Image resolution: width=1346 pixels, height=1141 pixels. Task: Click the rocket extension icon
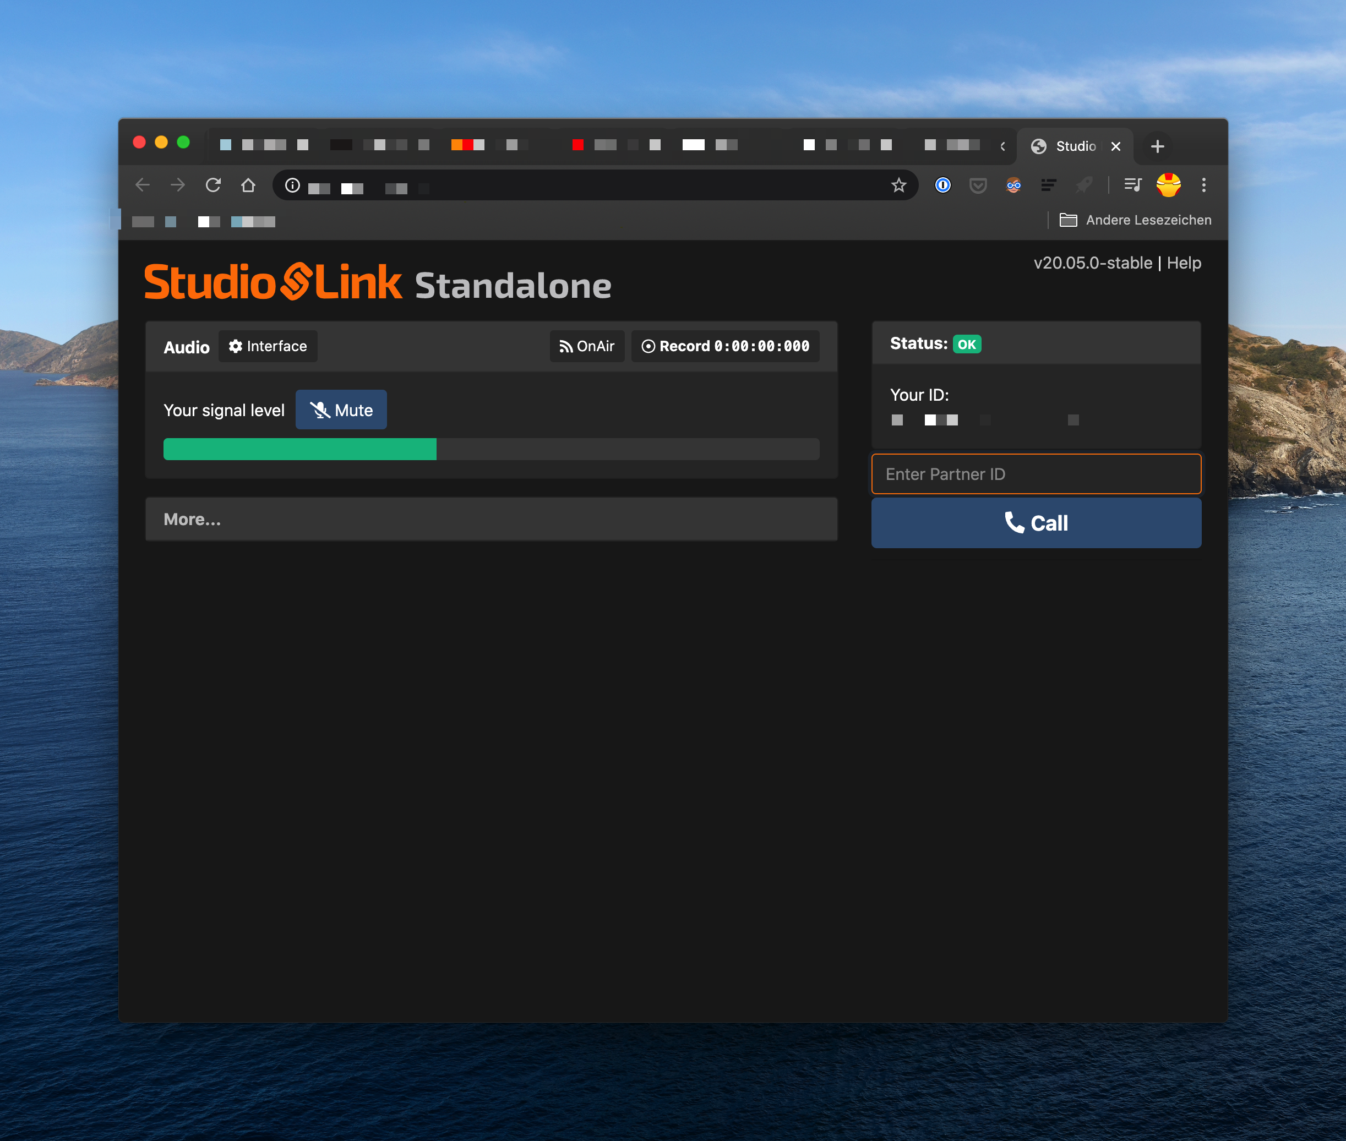pyautogui.click(x=1084, y=185)
